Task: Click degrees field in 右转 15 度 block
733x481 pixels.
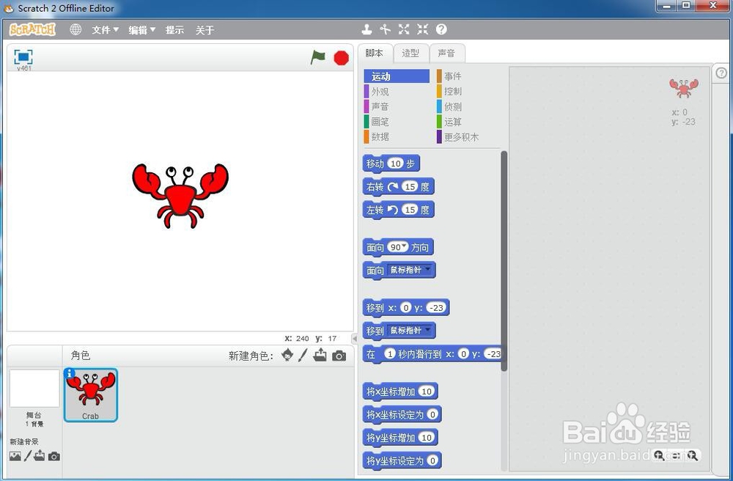Action: tap(410, 186)
